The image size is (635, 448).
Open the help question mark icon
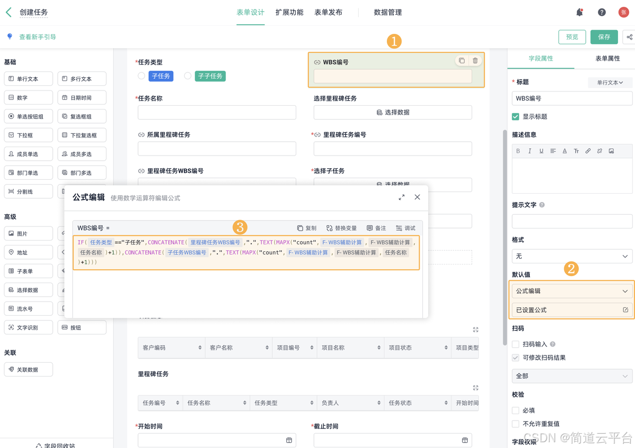602,12
